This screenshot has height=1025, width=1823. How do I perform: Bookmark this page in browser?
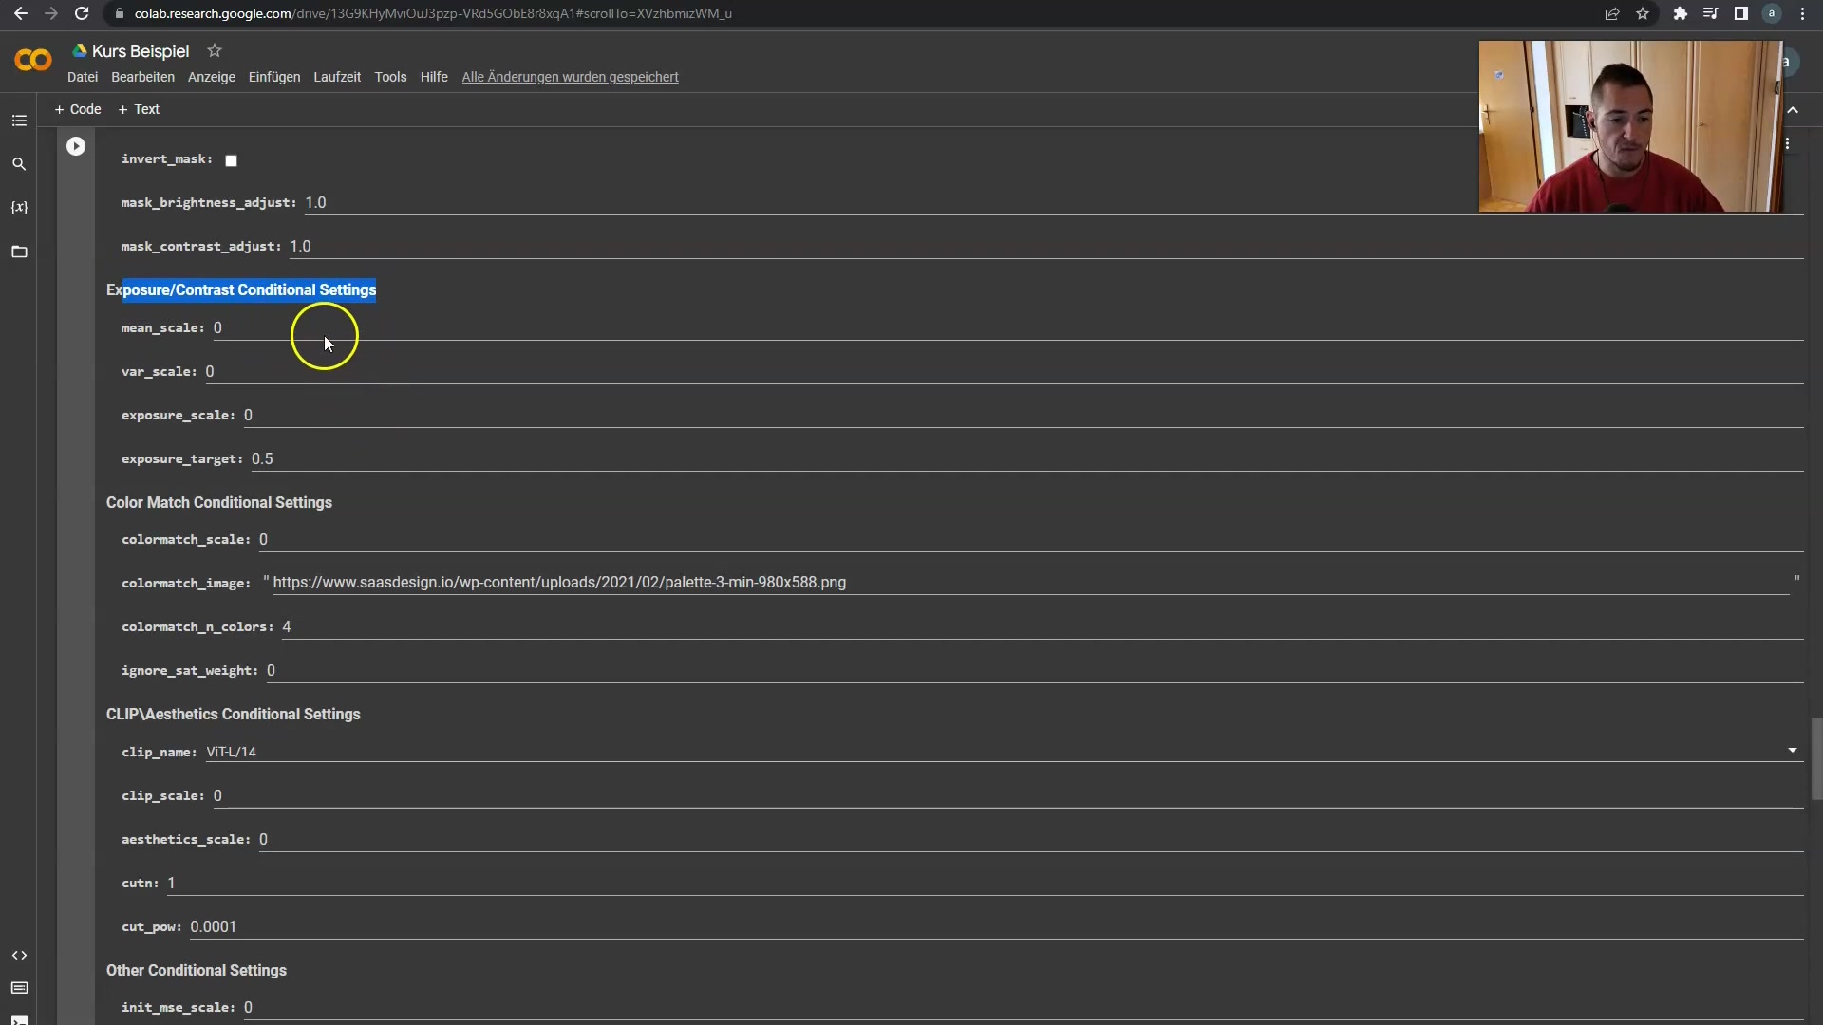(x=1643, y=13)
